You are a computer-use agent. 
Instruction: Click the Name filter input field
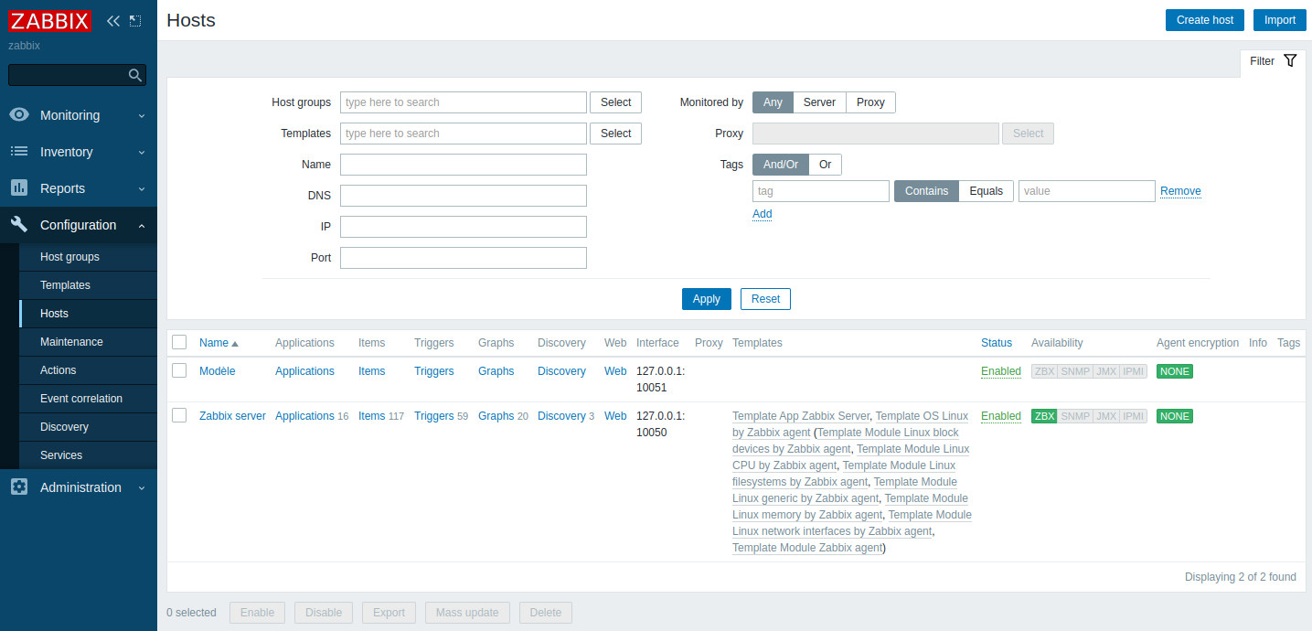[463, 164]
